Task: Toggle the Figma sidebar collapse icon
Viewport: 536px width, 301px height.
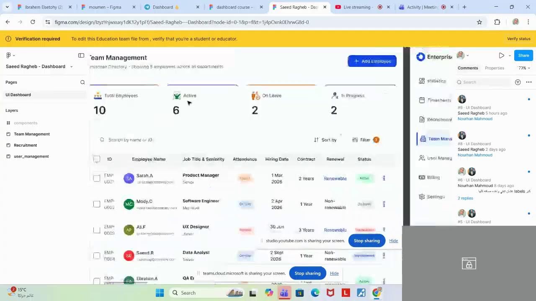Action: (x=81, y=55)
